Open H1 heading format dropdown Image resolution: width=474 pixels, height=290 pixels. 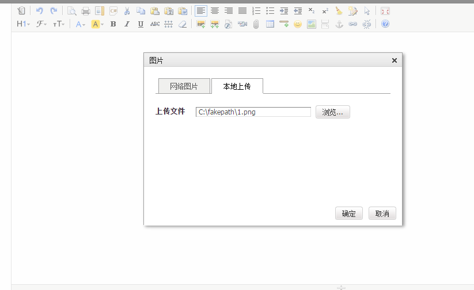tap(23, 24)
